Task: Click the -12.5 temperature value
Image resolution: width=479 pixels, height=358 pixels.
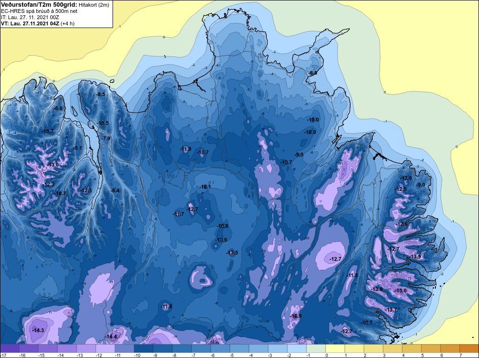Action: [x=401, y=189]
